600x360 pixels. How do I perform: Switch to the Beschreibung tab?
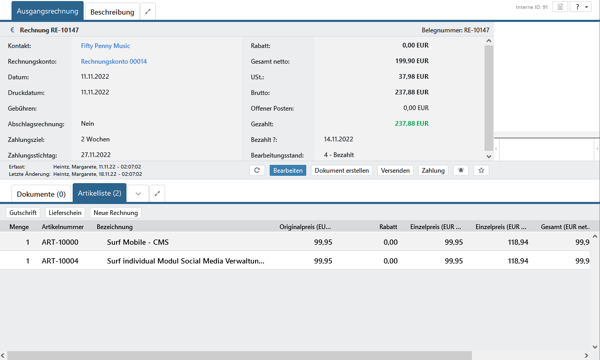click(112, 11)
